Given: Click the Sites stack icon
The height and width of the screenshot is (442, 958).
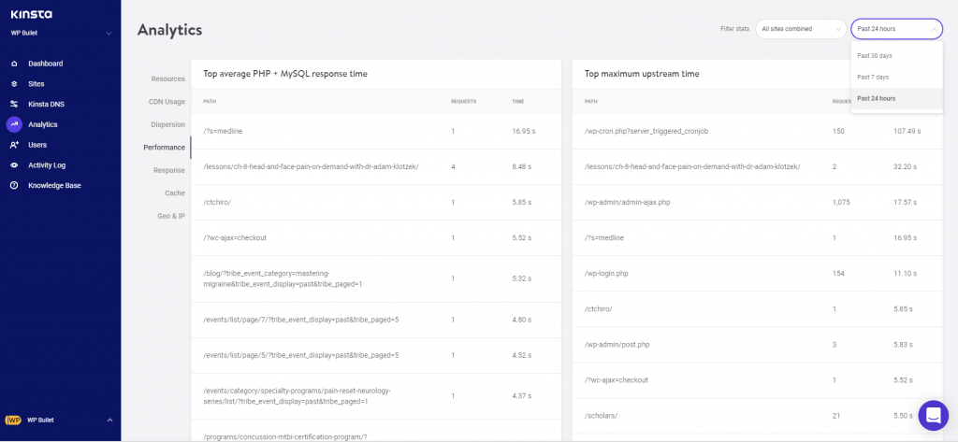Looking at the screenshot, I should click(x=14, y=84).
